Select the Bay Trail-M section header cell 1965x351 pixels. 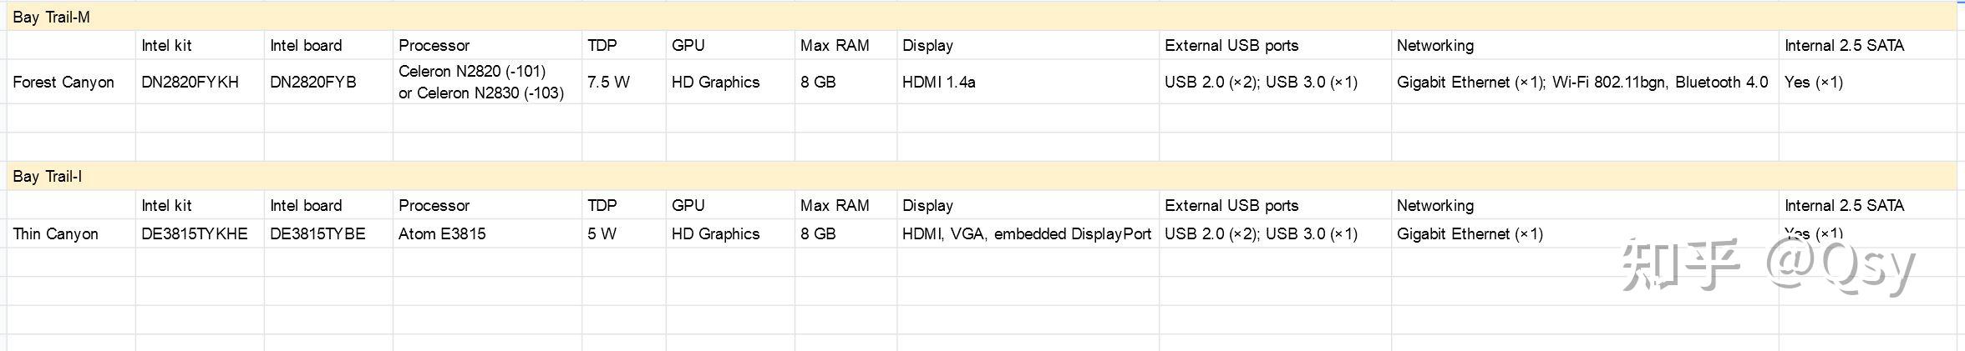(52, 17)
